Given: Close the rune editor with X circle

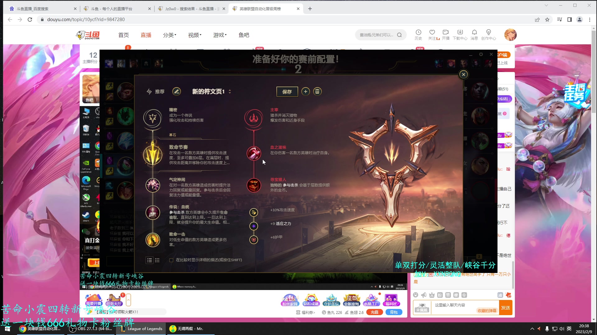Looking at the screenshot, I should coord(463,74).
